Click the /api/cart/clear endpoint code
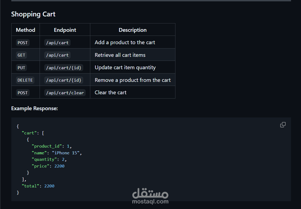The height and width of the screenshot is (209, 301). tap(65, 93)
